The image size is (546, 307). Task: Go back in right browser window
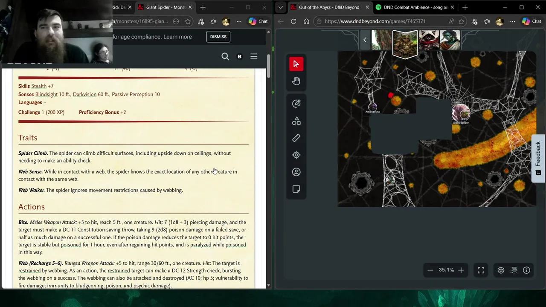point(281,21)
